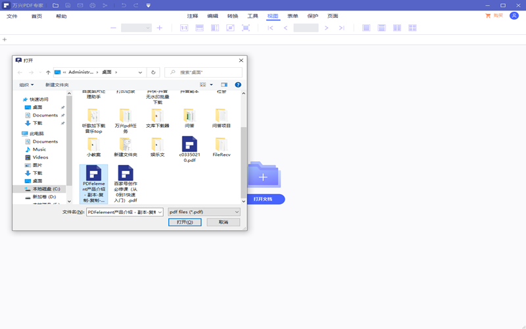Open the 文库下载器 folder
The image size is (526, 329).
pos(157,117)
